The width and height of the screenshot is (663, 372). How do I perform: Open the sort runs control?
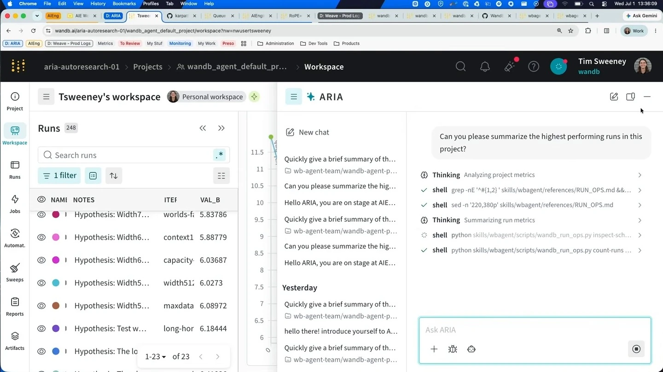pos(114,176)
